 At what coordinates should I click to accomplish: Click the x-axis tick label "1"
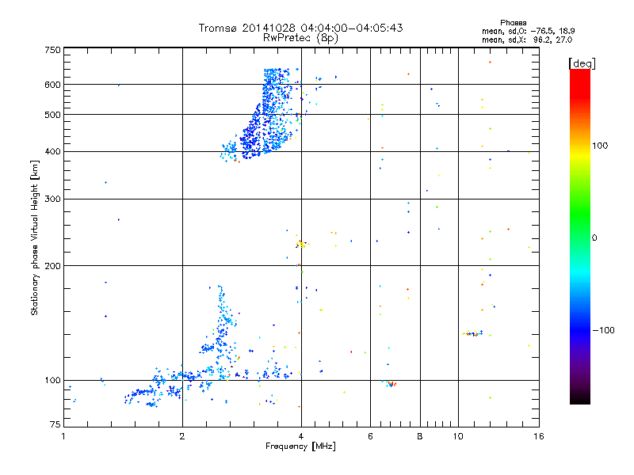point(63,436)
